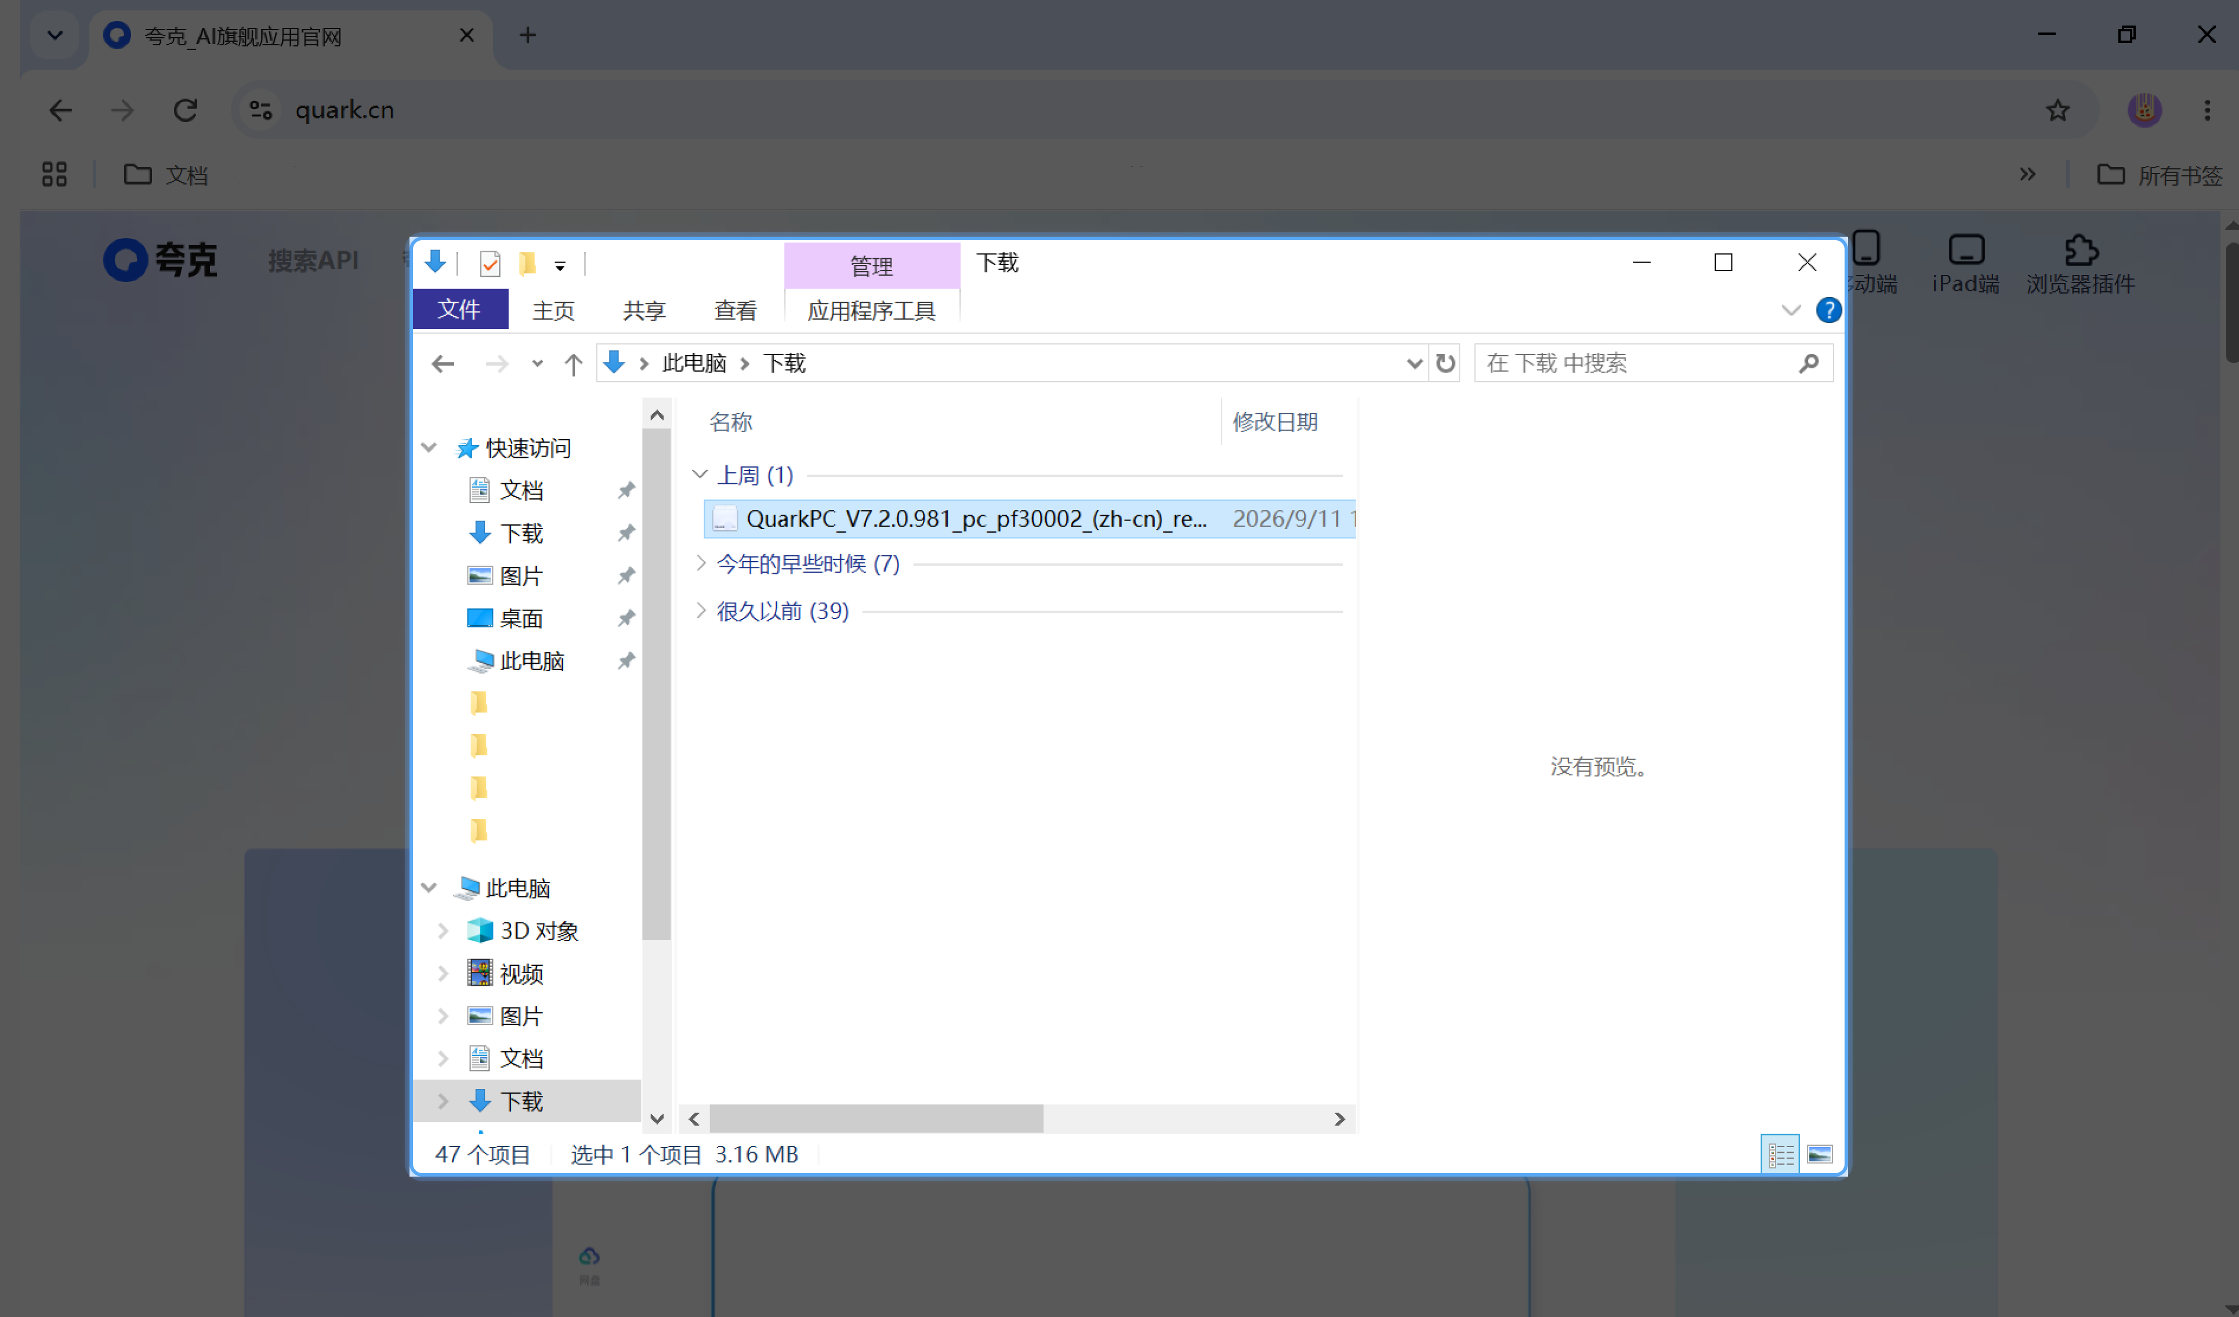Click the New folder icon in Explorer title bar
This screenshot has height=1317, width=2239.
(527, 264)
